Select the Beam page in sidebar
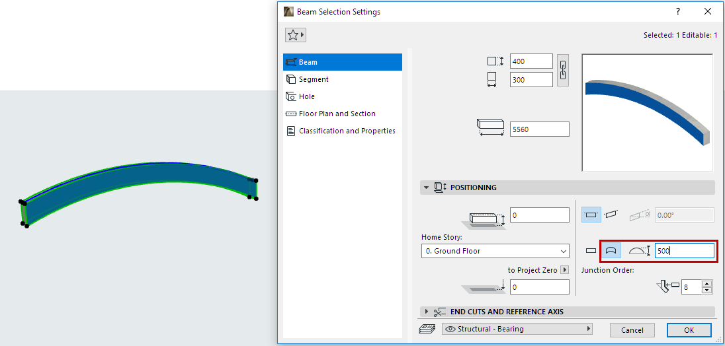Viewport: 725px width, 346px height. pyautogui.click(x=342, y=62)
